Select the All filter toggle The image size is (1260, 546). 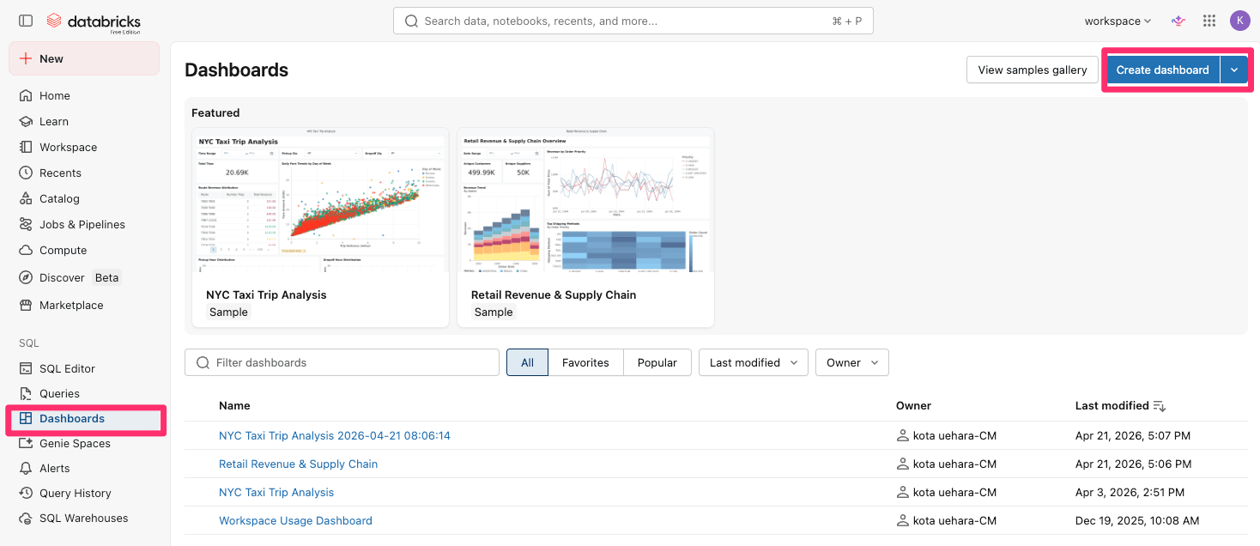pos(527,362)
